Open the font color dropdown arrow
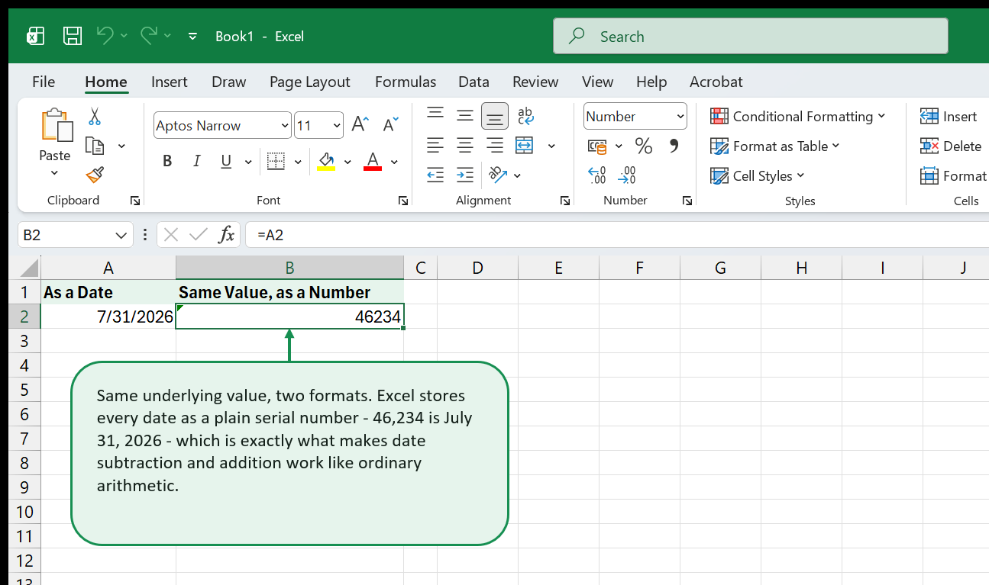The image size is (989, 585). click(394, 162)
